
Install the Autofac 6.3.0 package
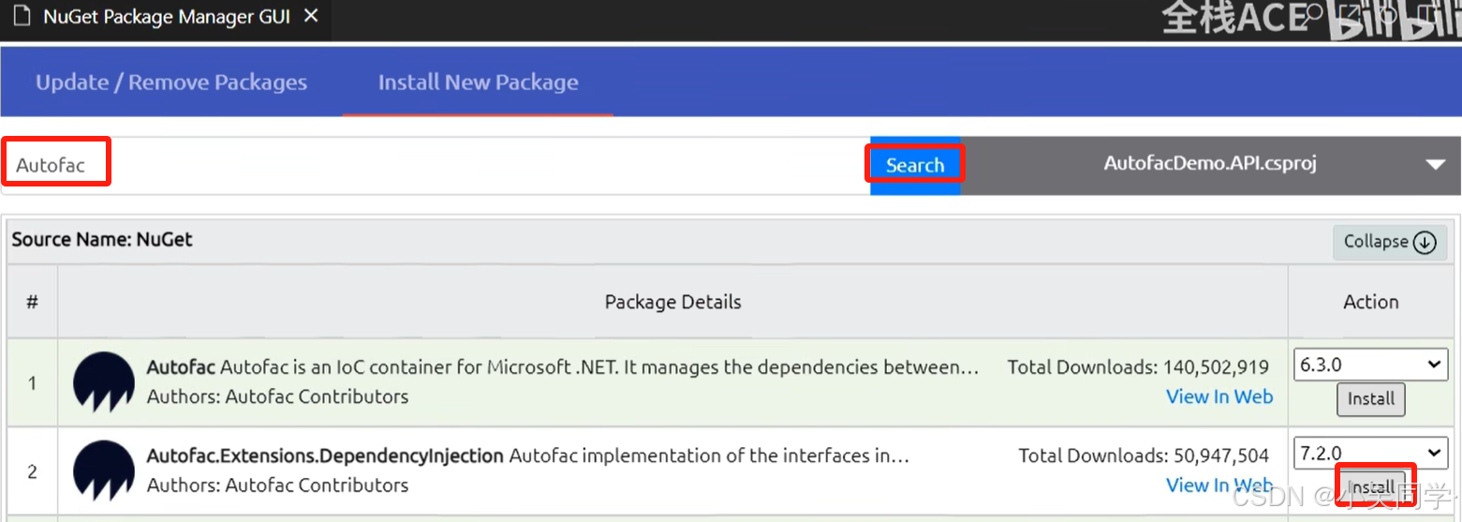click(1371, 398)
